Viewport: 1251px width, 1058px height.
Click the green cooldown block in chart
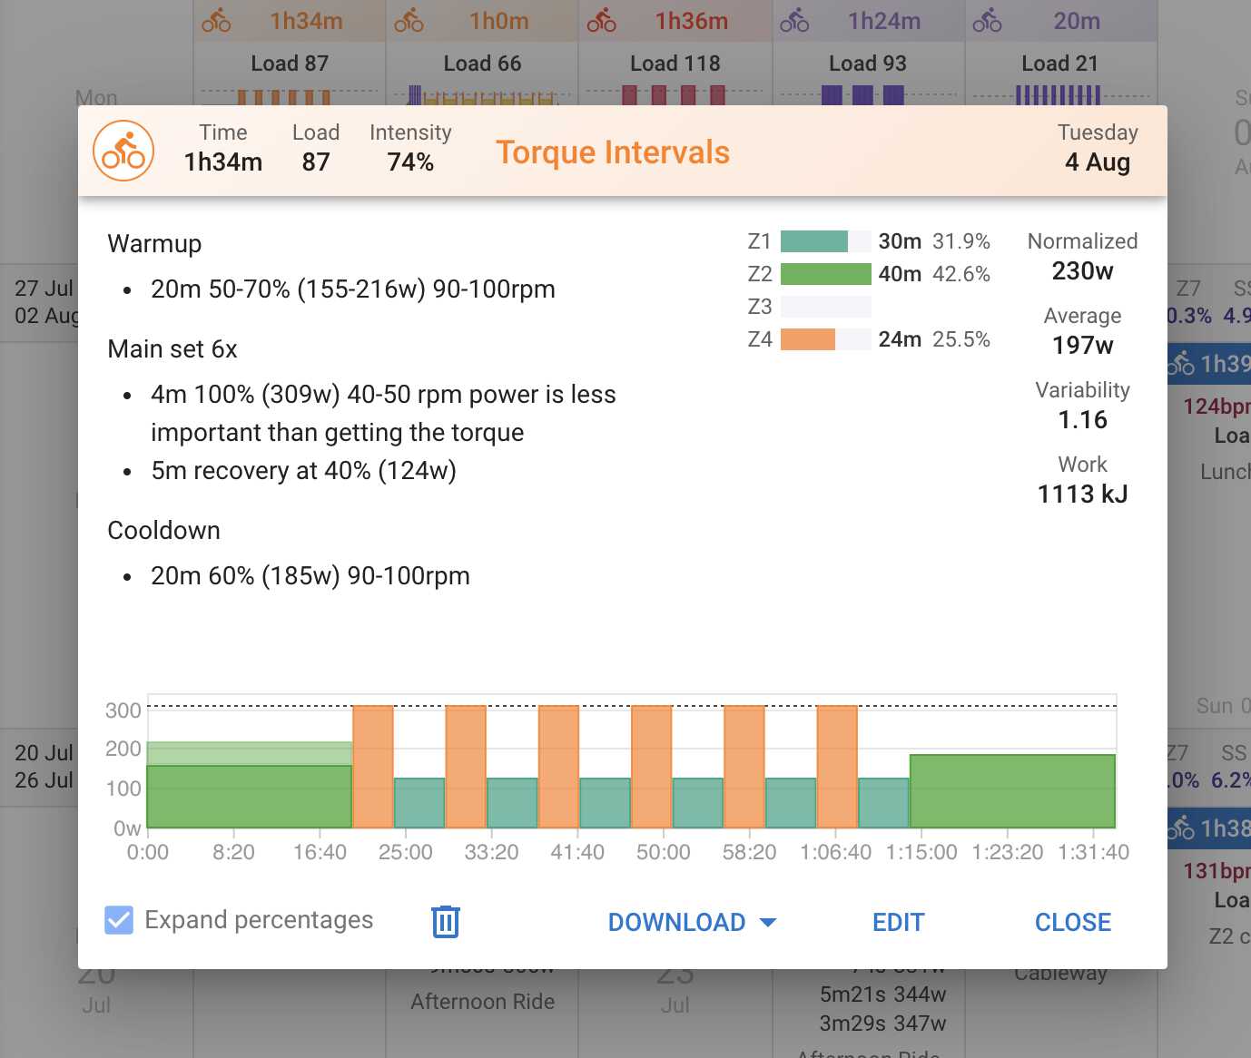point(1011,790)
